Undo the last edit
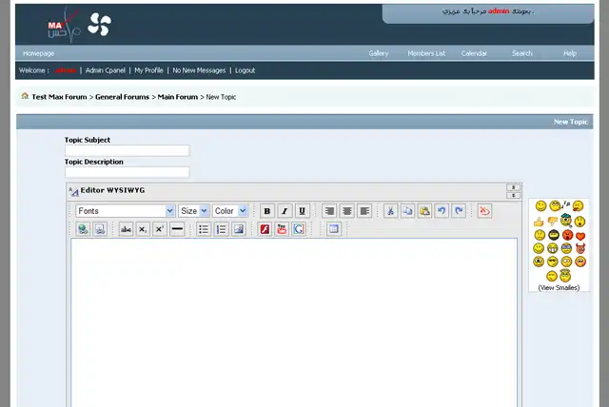Screen dimensions: 609x407 tap(442, 211)
